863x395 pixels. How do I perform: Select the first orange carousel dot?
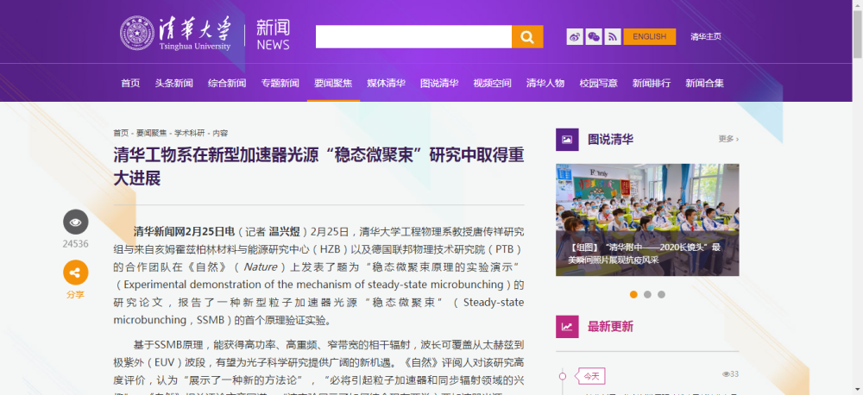(633, 294)
